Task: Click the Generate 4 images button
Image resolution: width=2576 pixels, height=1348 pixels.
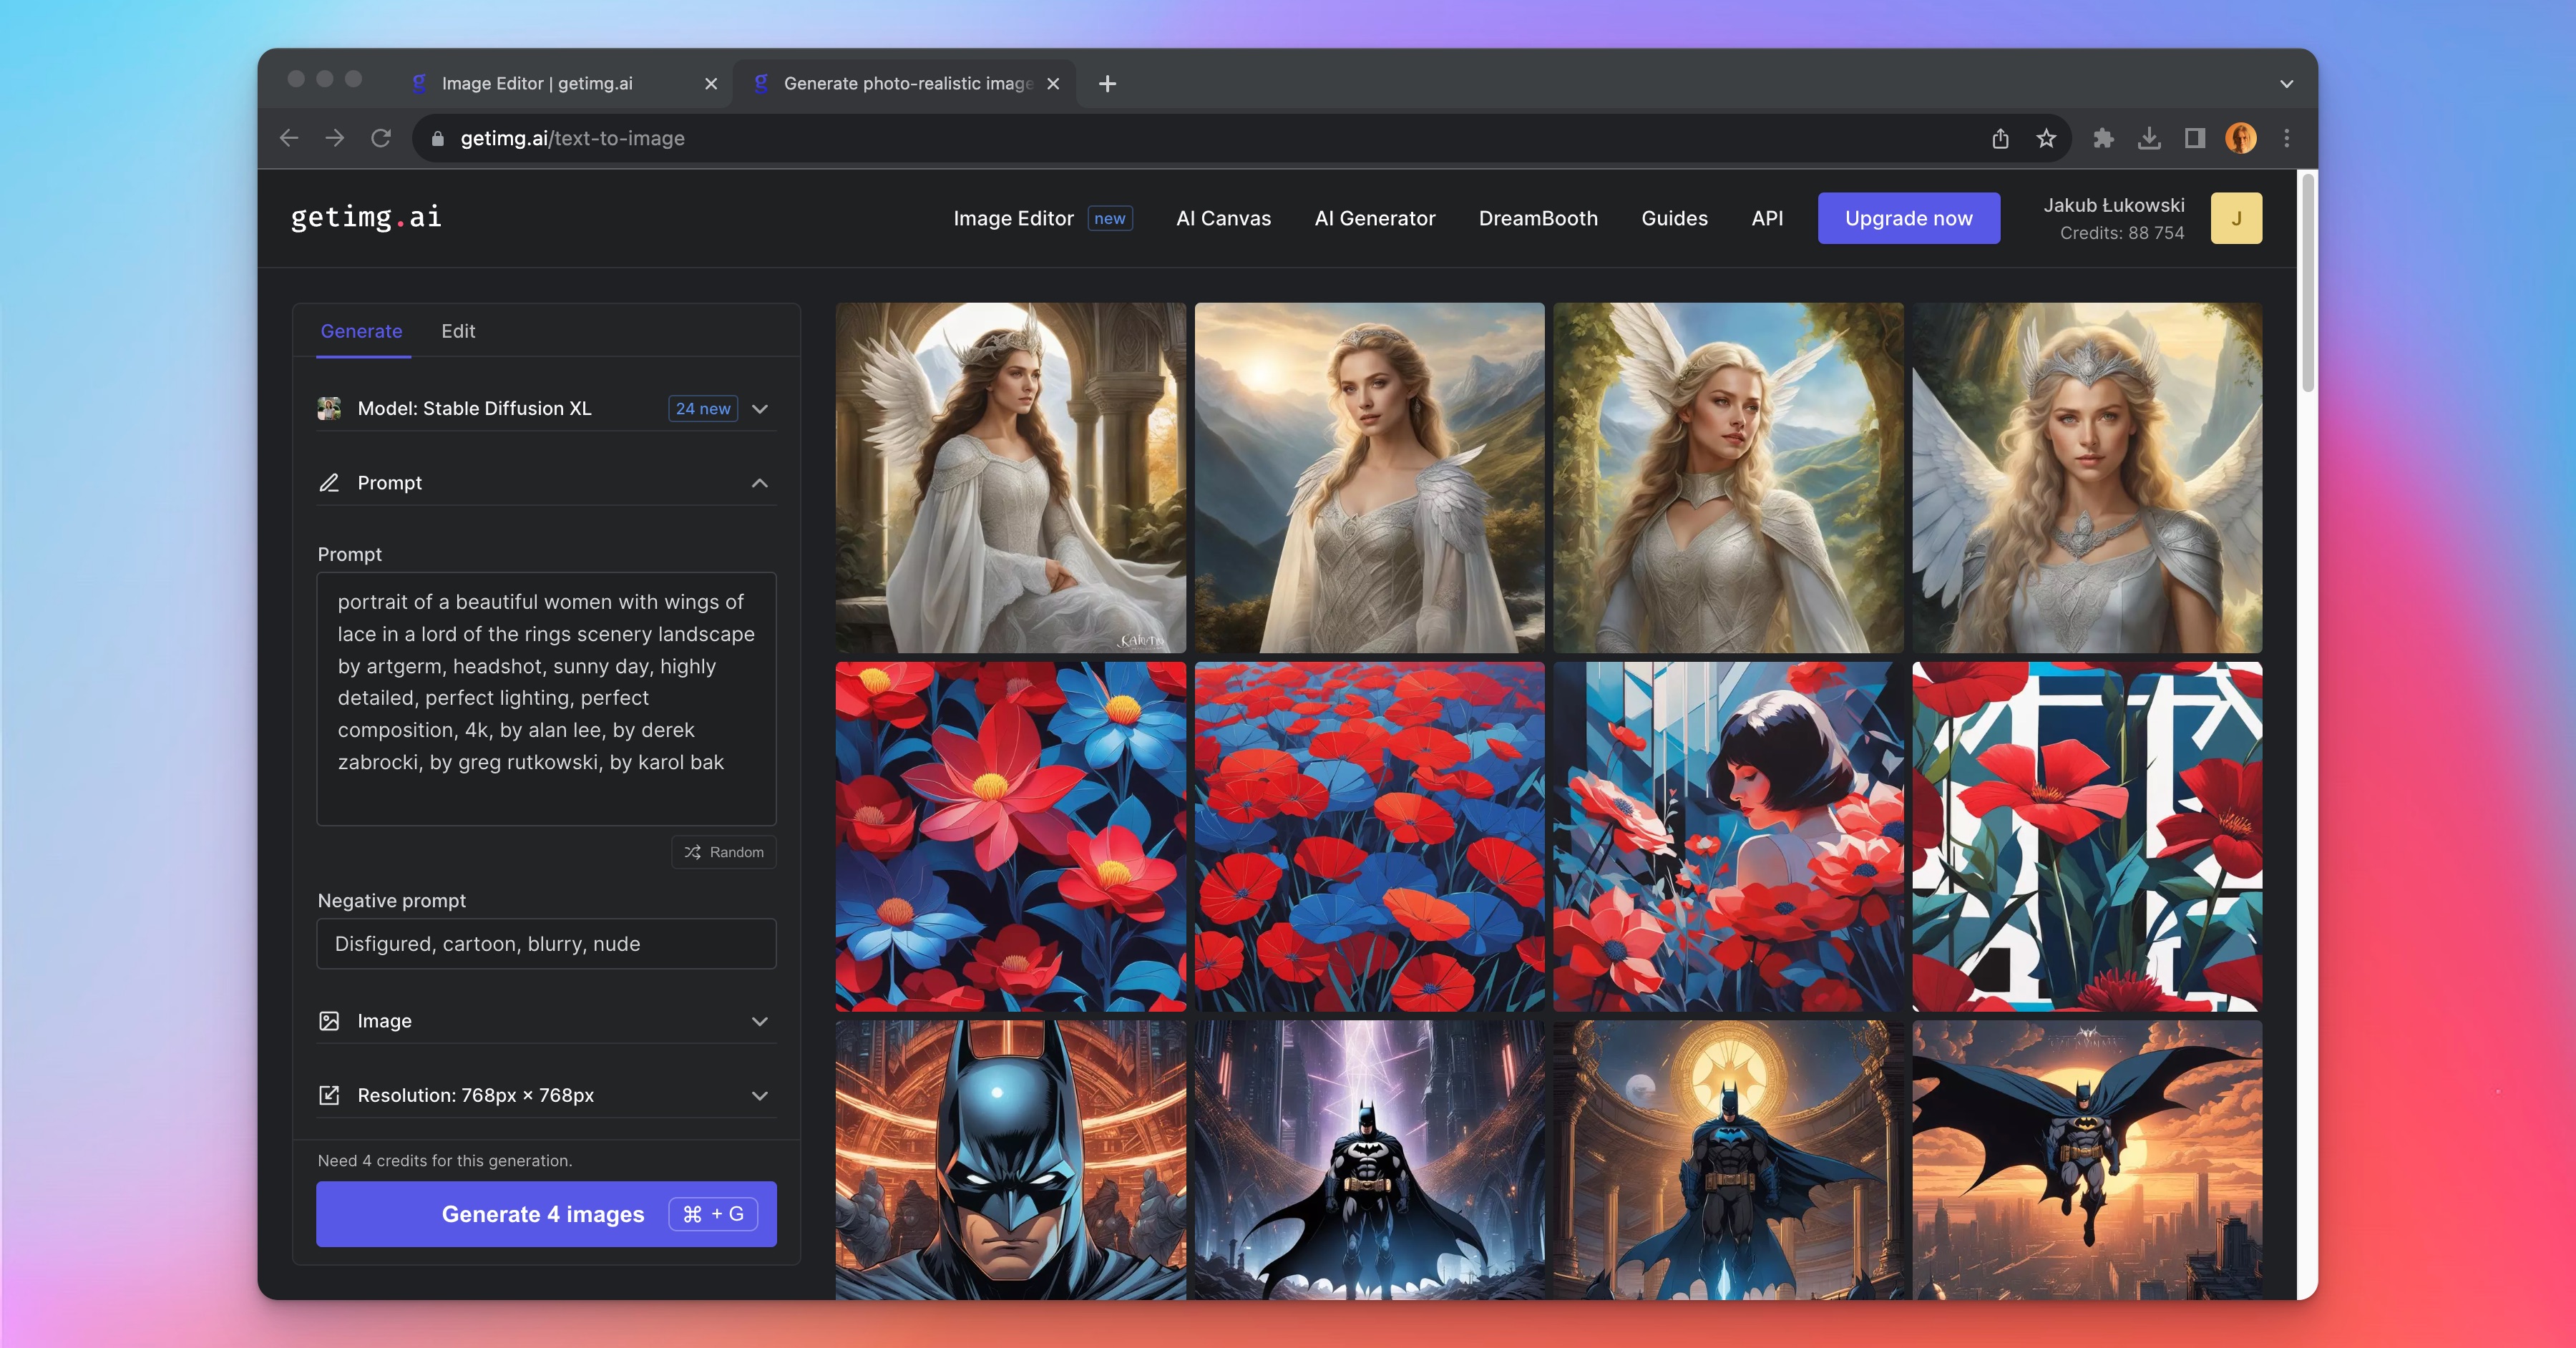Action: (x=546, y=1214)
